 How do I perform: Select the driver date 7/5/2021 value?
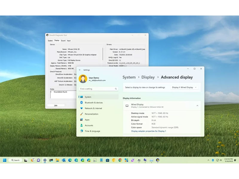pos(125,55)
